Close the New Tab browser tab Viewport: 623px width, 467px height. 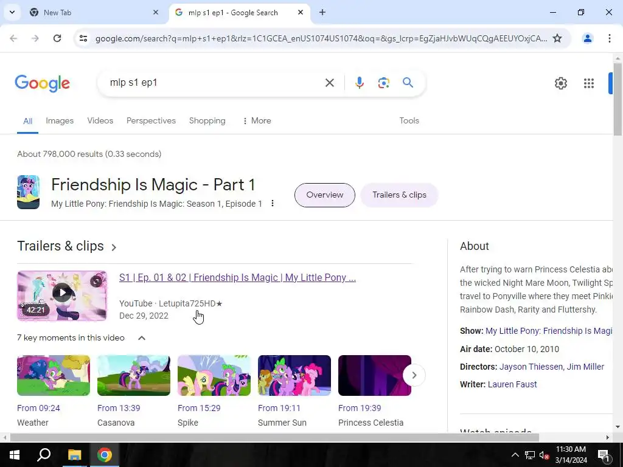click(156, 12)
